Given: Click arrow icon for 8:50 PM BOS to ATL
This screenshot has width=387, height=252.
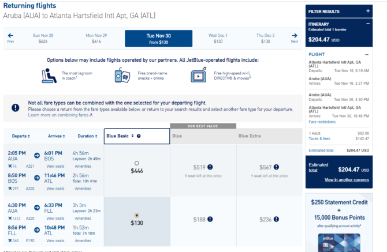Looking at the screenshot, I should 37,178.
